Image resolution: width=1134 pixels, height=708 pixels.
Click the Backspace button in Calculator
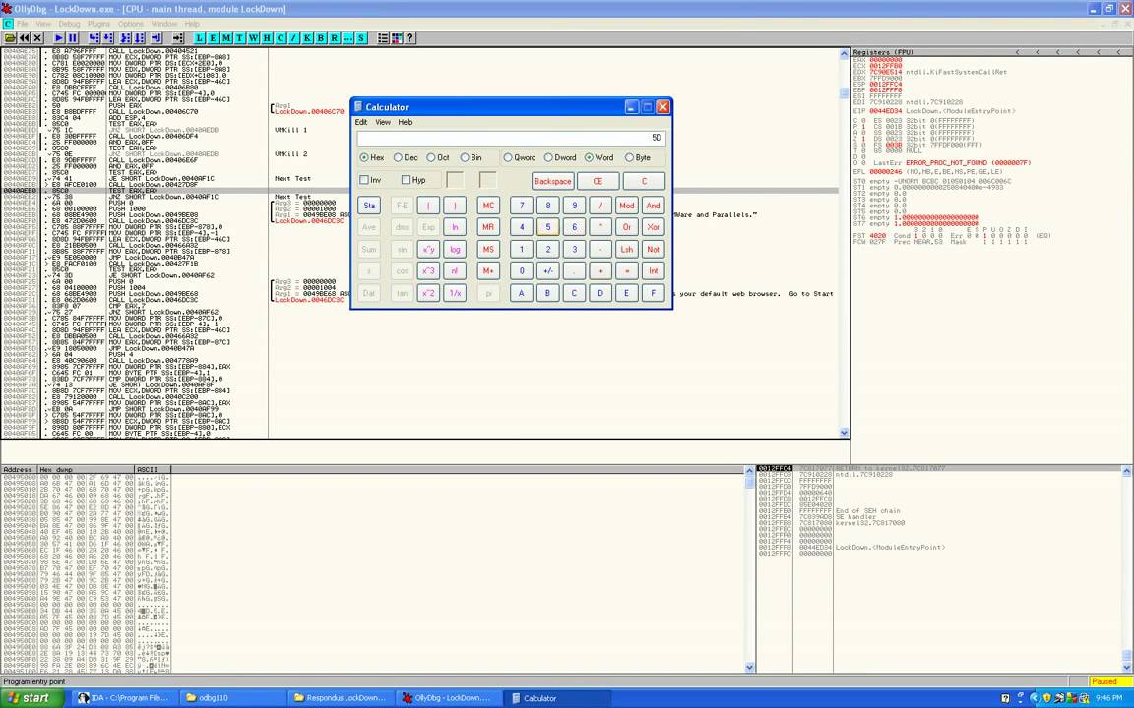pyautogui.click(x=552, y=181)
